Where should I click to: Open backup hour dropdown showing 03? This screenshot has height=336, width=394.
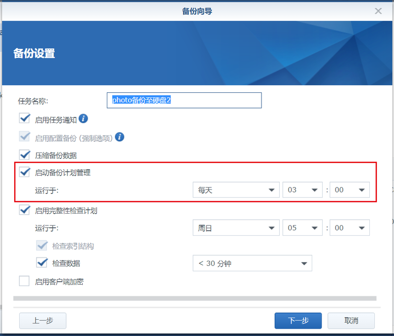click(x=302, y=190)
